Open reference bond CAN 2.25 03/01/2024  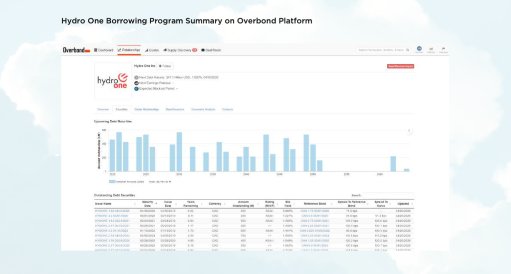[x=315, y=236]
